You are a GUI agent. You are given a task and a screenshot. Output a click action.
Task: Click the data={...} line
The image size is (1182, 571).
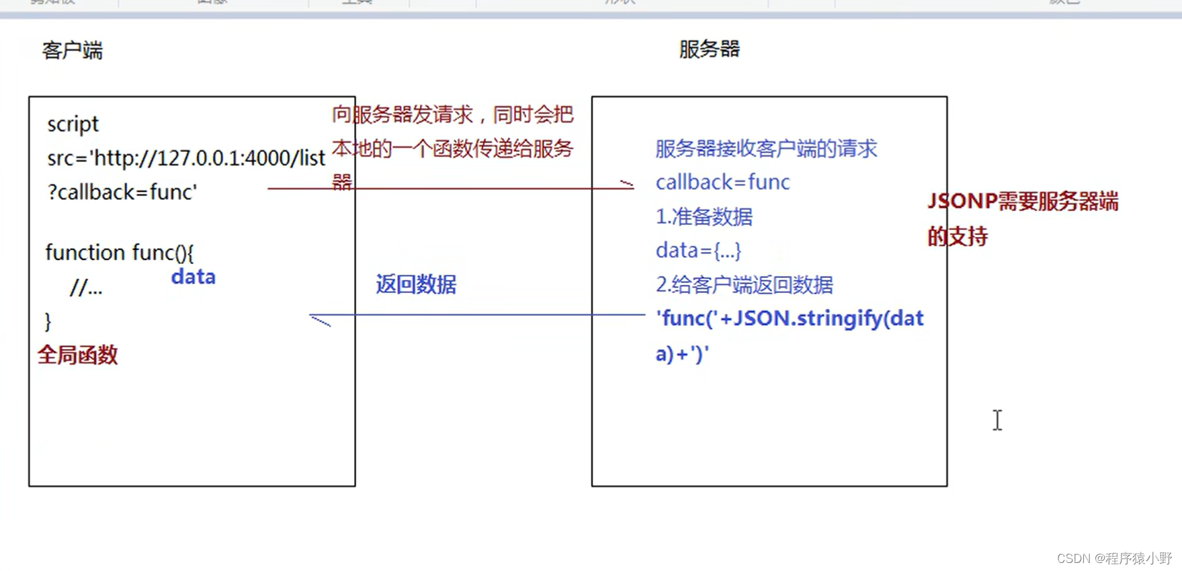[x=698, y=250]
